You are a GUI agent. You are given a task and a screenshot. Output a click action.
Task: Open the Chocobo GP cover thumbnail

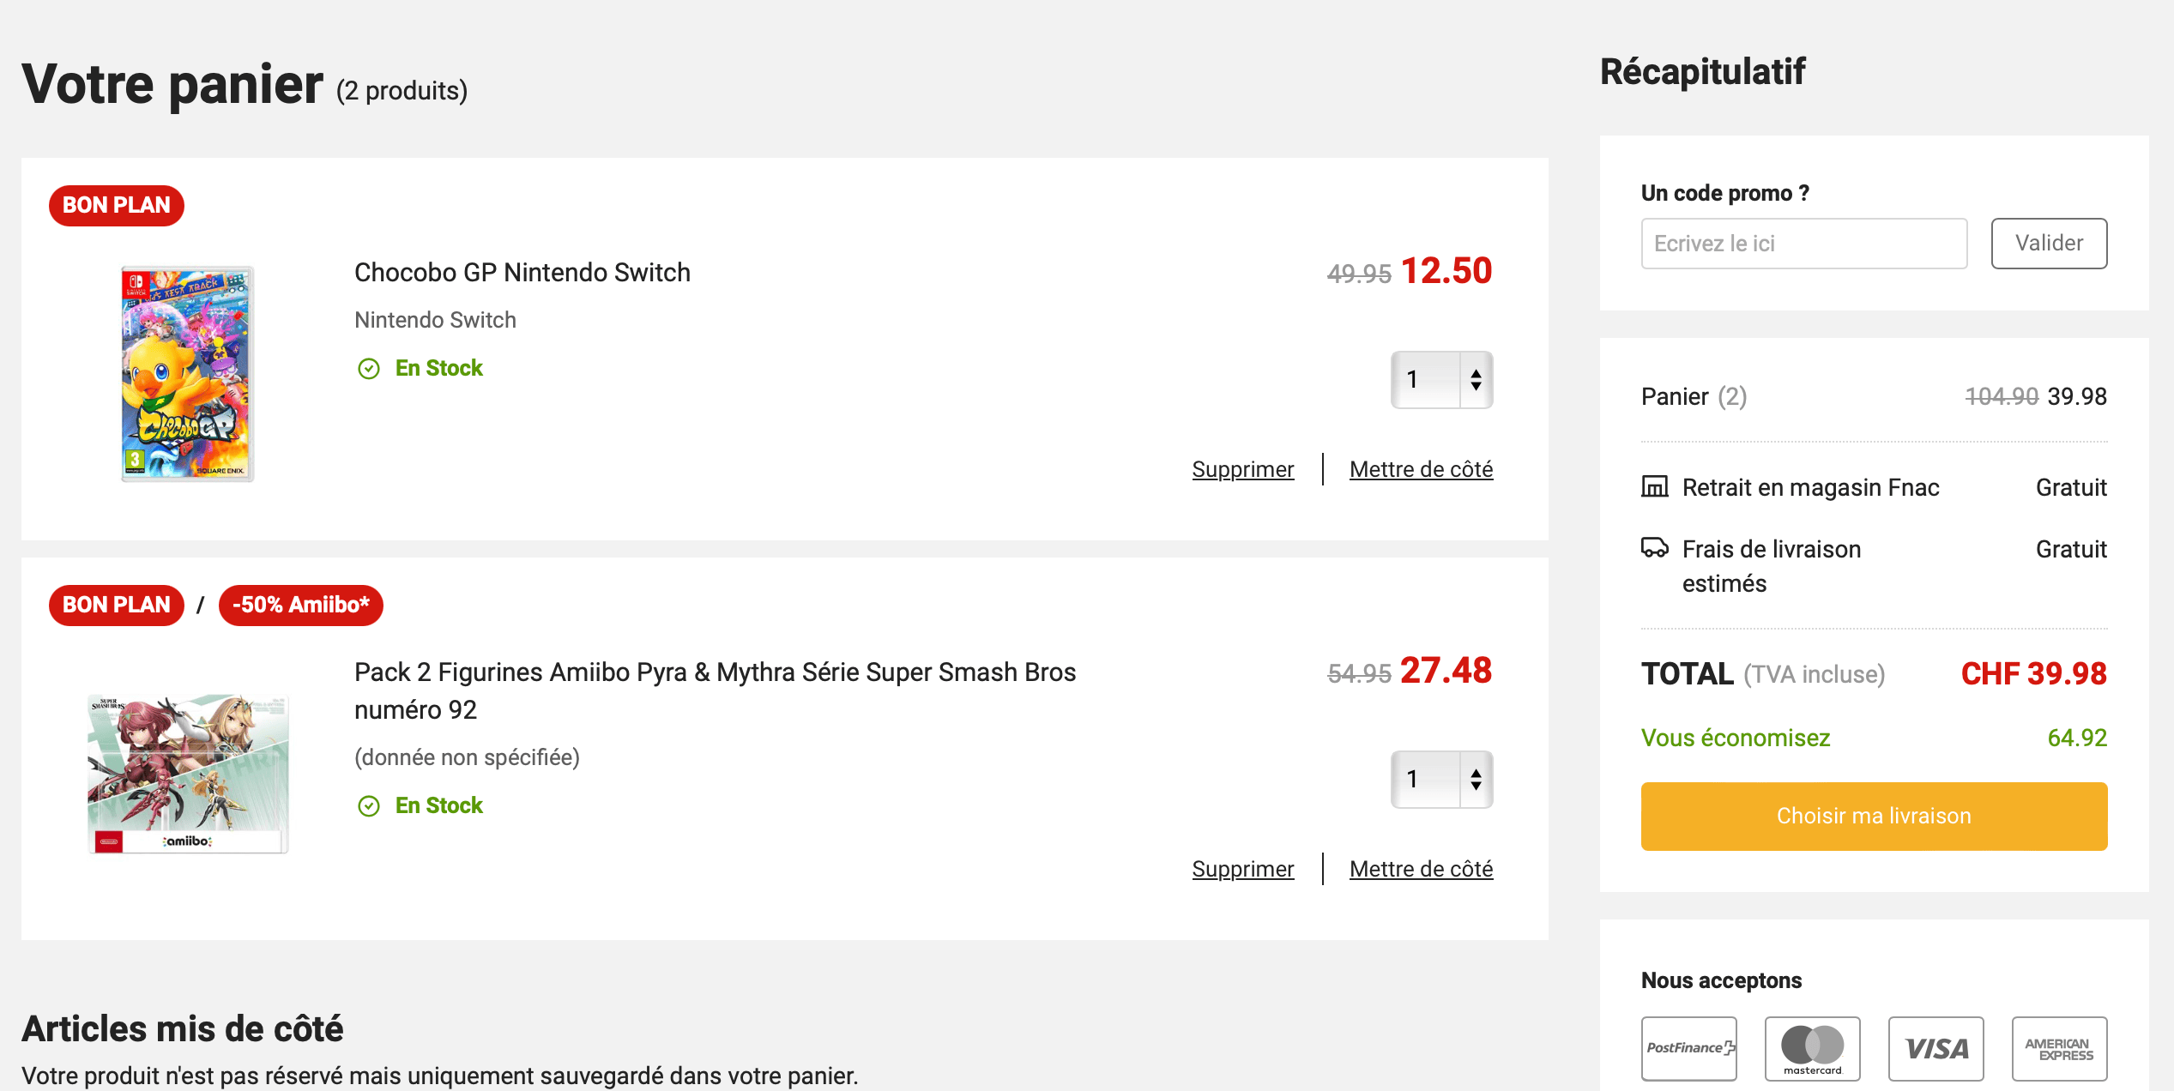(x=187, y=374)
